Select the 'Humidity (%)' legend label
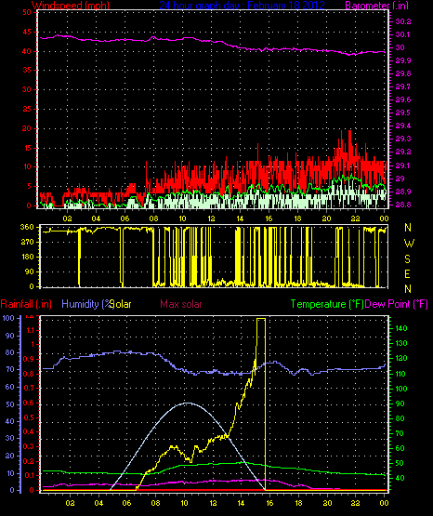 point(87,304)
